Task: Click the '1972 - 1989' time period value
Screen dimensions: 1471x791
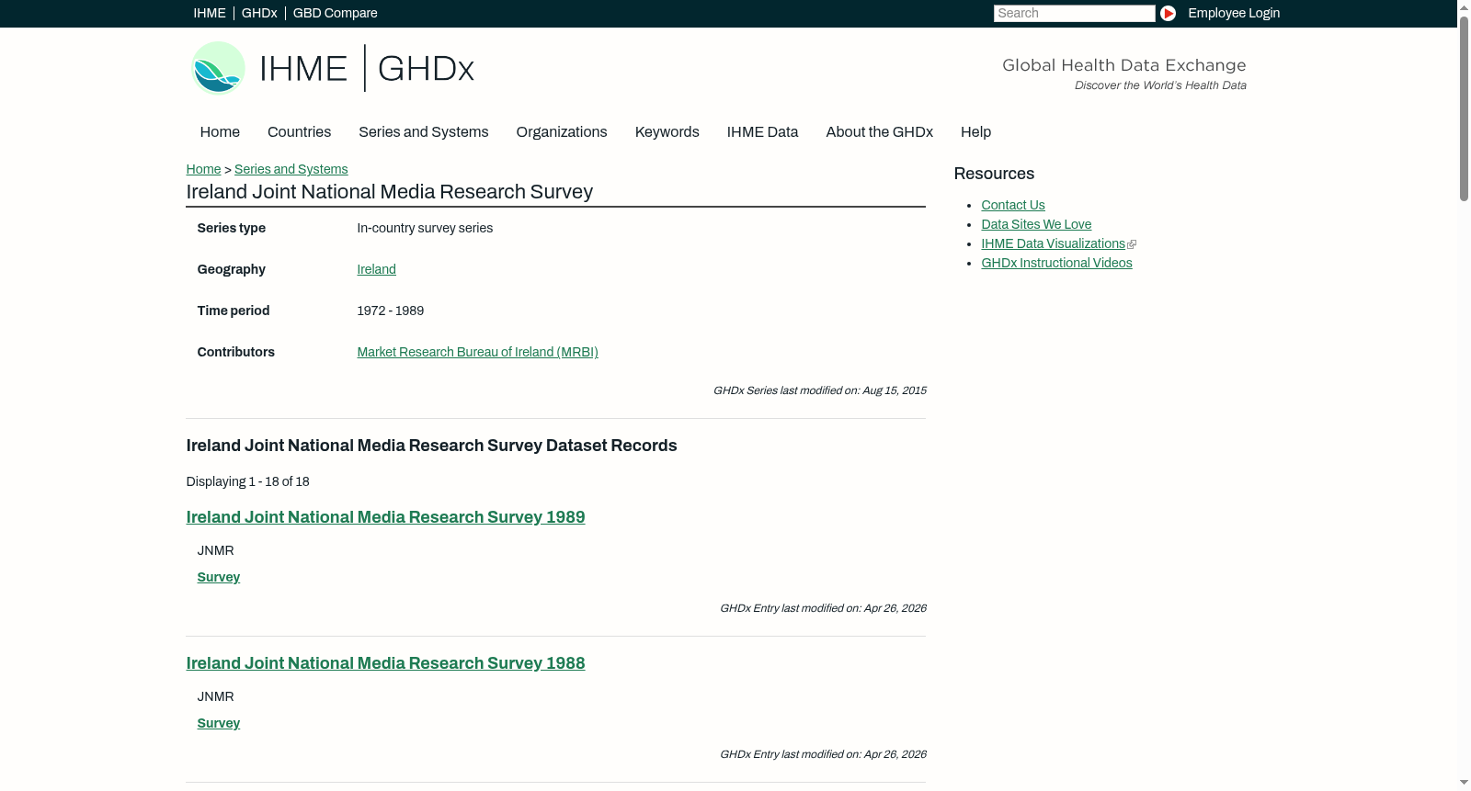Action: (390, 311)
